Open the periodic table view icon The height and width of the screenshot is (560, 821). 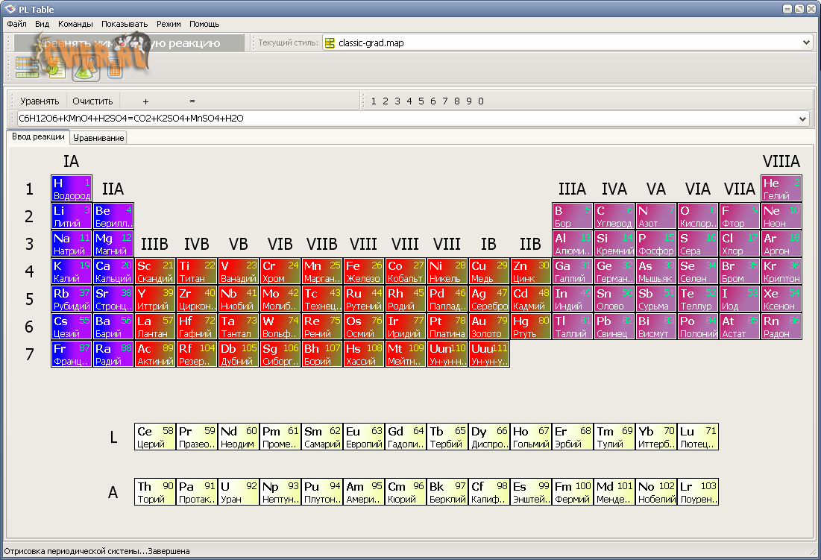point(28,68)
